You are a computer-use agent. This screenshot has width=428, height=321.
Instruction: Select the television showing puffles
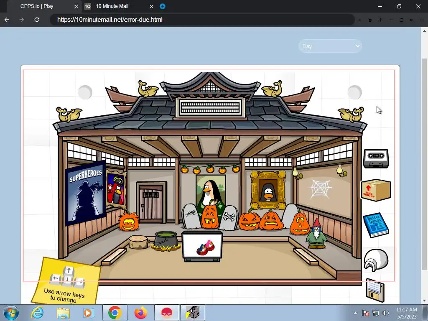click(x=202, y=246)
